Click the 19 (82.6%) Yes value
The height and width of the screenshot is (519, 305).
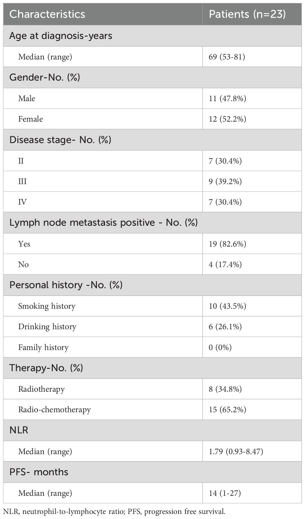[x=227, y=244]
